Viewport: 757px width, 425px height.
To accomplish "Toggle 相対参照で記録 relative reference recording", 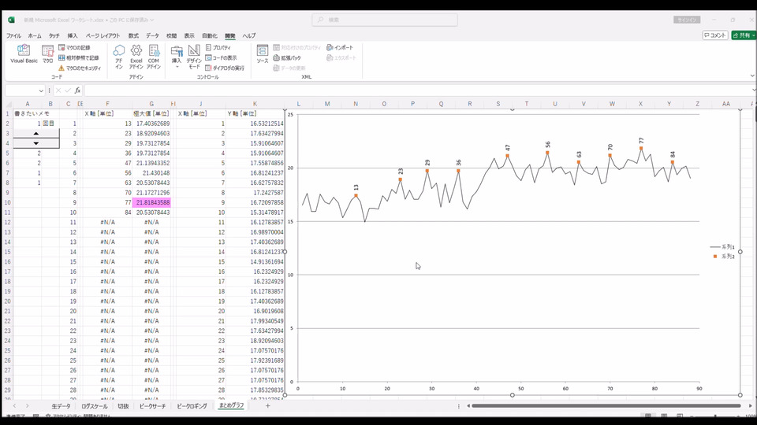I will coord(79,57).
